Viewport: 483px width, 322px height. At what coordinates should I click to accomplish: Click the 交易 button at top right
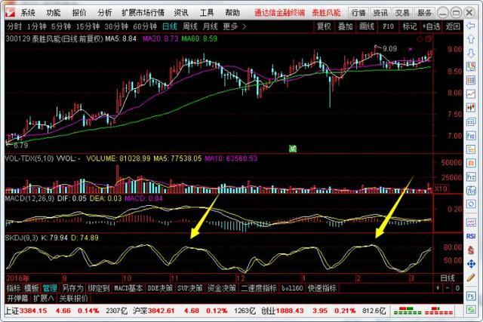click(x=402, y=13)
